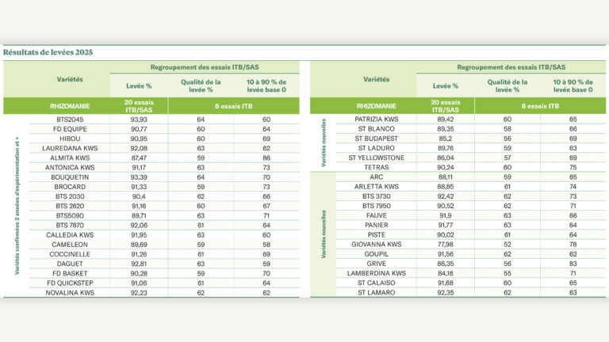Screen dimensions: 609x342
Task: Select the FD EQUIPE variety name
Action: [x=70, y=129]
